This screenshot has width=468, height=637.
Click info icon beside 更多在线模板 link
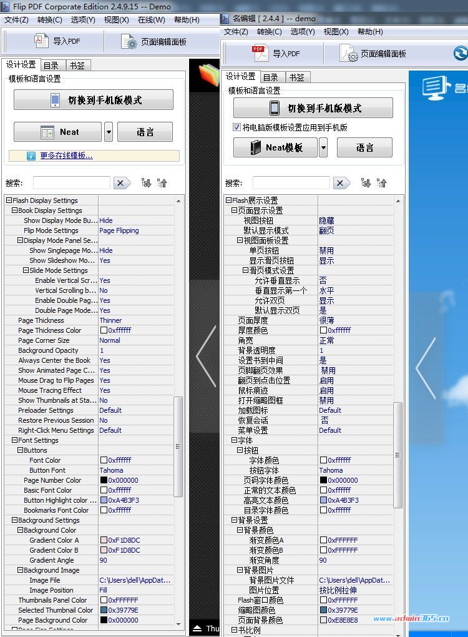click(x=31, y=156)
